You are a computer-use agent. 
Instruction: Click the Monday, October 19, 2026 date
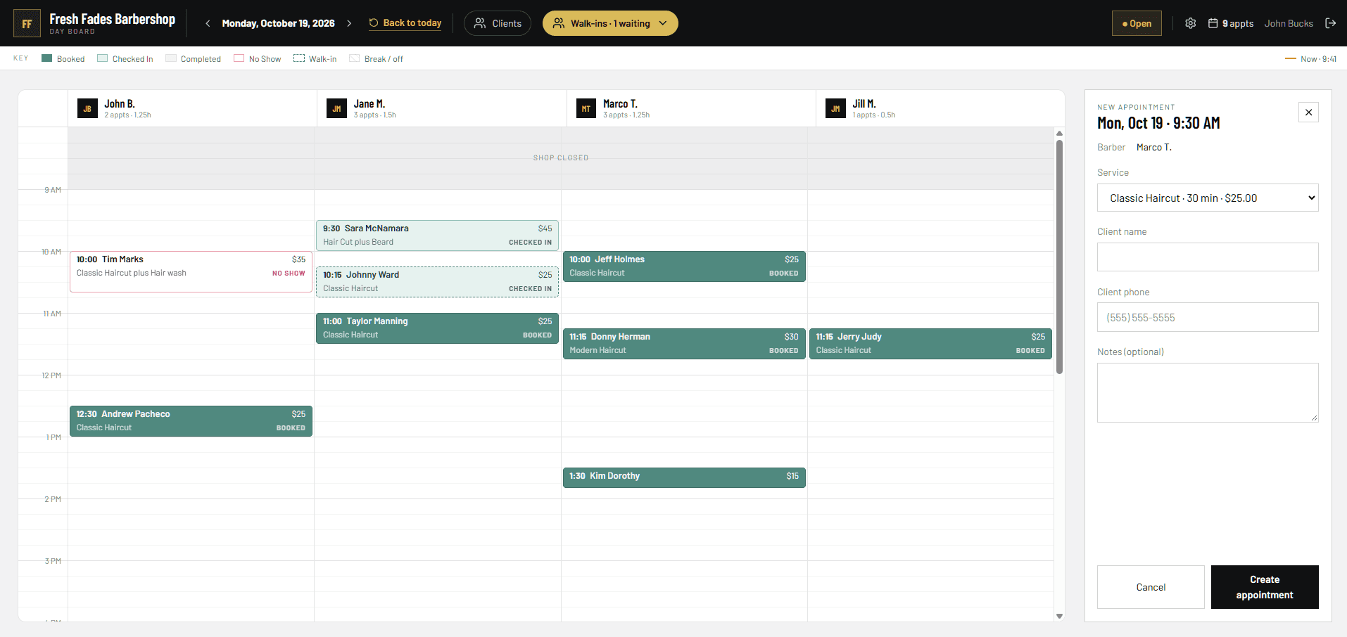[x=278, y=23]
